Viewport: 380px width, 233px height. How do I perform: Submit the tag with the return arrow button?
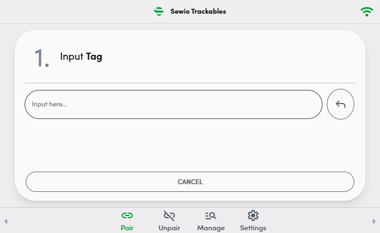(341, 104)
